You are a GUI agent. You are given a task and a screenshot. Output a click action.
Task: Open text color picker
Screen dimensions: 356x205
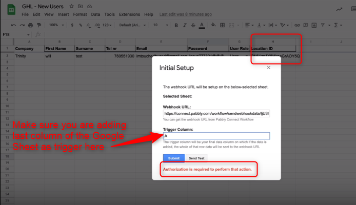click(202, 25)
